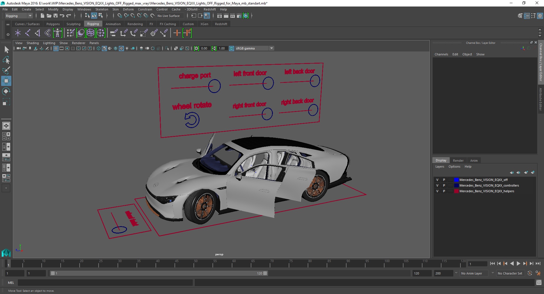Activate the Move tool in toolbox
The width and height of the screenshot is (544, 294).
6,81
